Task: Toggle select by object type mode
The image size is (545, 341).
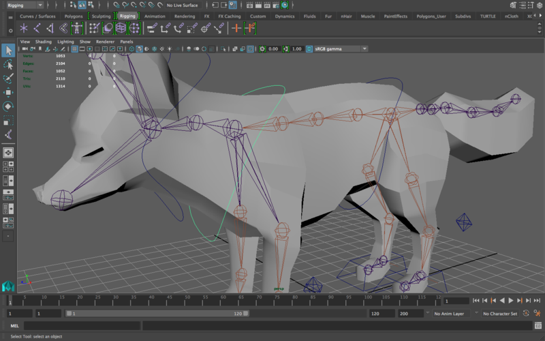Action: 82,5
